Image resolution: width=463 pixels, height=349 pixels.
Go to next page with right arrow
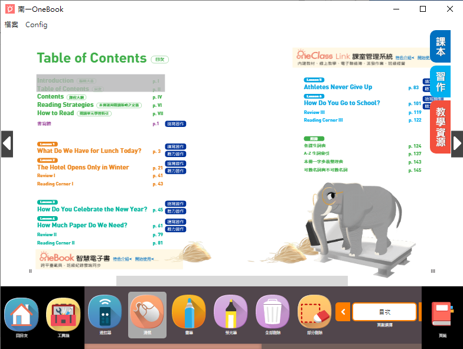pos(457,143)
